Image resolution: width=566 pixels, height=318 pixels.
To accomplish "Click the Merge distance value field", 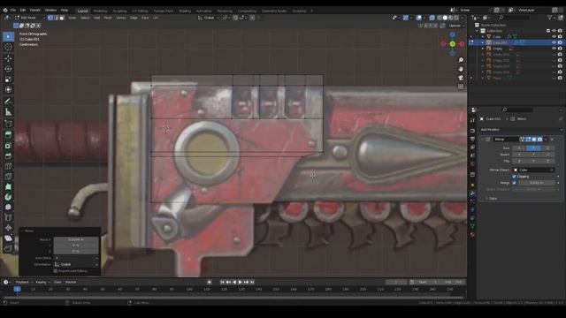I will [x=536, y=183].
